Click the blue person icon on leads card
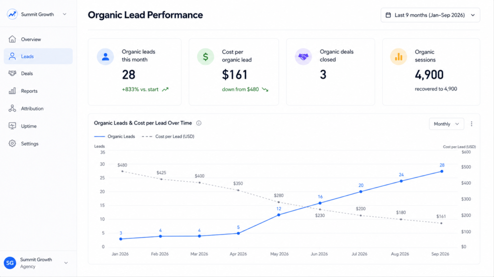494x277 pixels. click(x=105, y=57)
